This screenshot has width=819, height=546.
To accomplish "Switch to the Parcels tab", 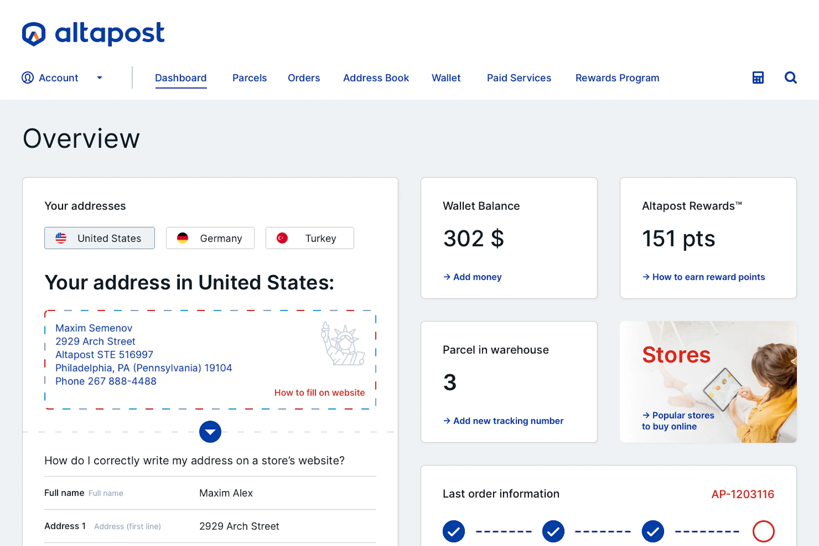I will (249, 78).
